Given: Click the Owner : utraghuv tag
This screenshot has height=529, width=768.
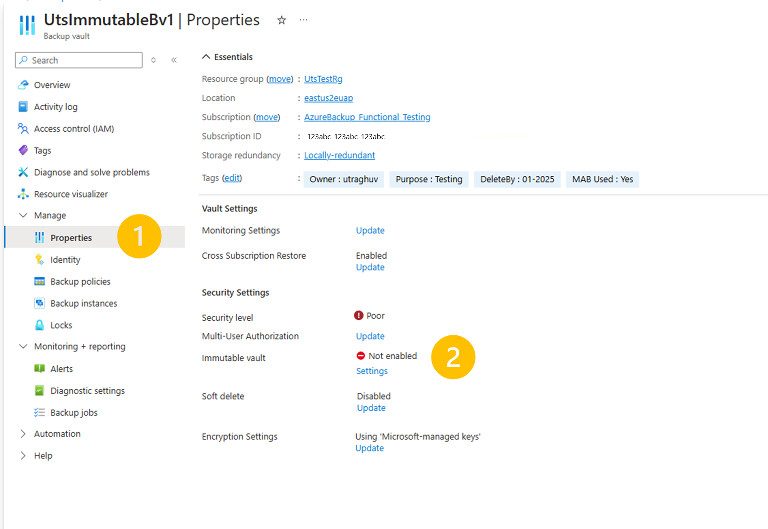Looking at the screenshot, I should coord(344,179).
